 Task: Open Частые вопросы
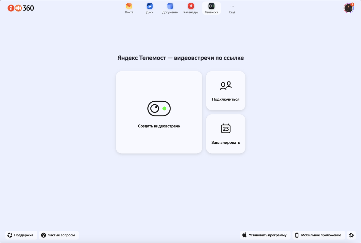[x=59, y=235]
